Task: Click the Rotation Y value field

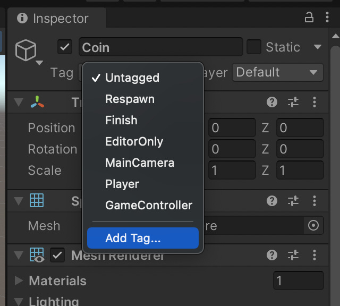Action: click(x=232, y=149)
